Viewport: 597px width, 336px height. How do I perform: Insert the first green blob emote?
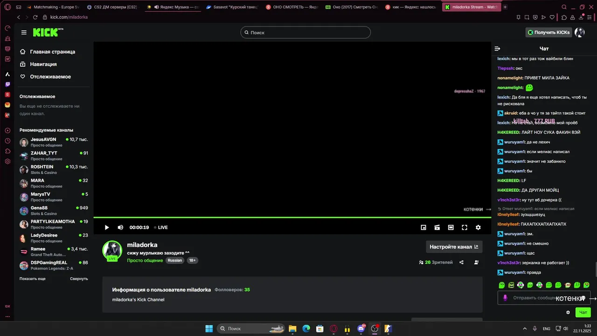point(502,285)
